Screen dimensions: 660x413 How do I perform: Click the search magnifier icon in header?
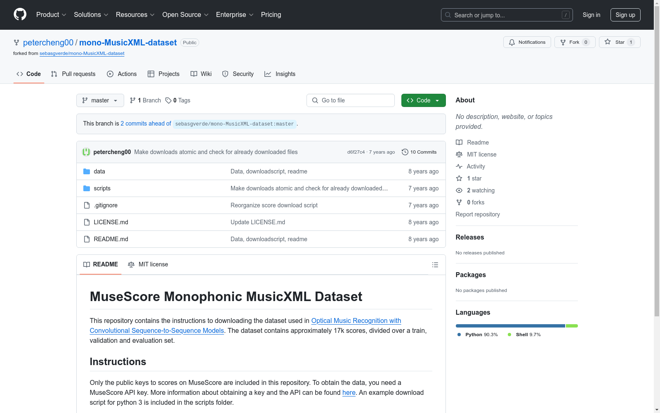coord(448,15)
